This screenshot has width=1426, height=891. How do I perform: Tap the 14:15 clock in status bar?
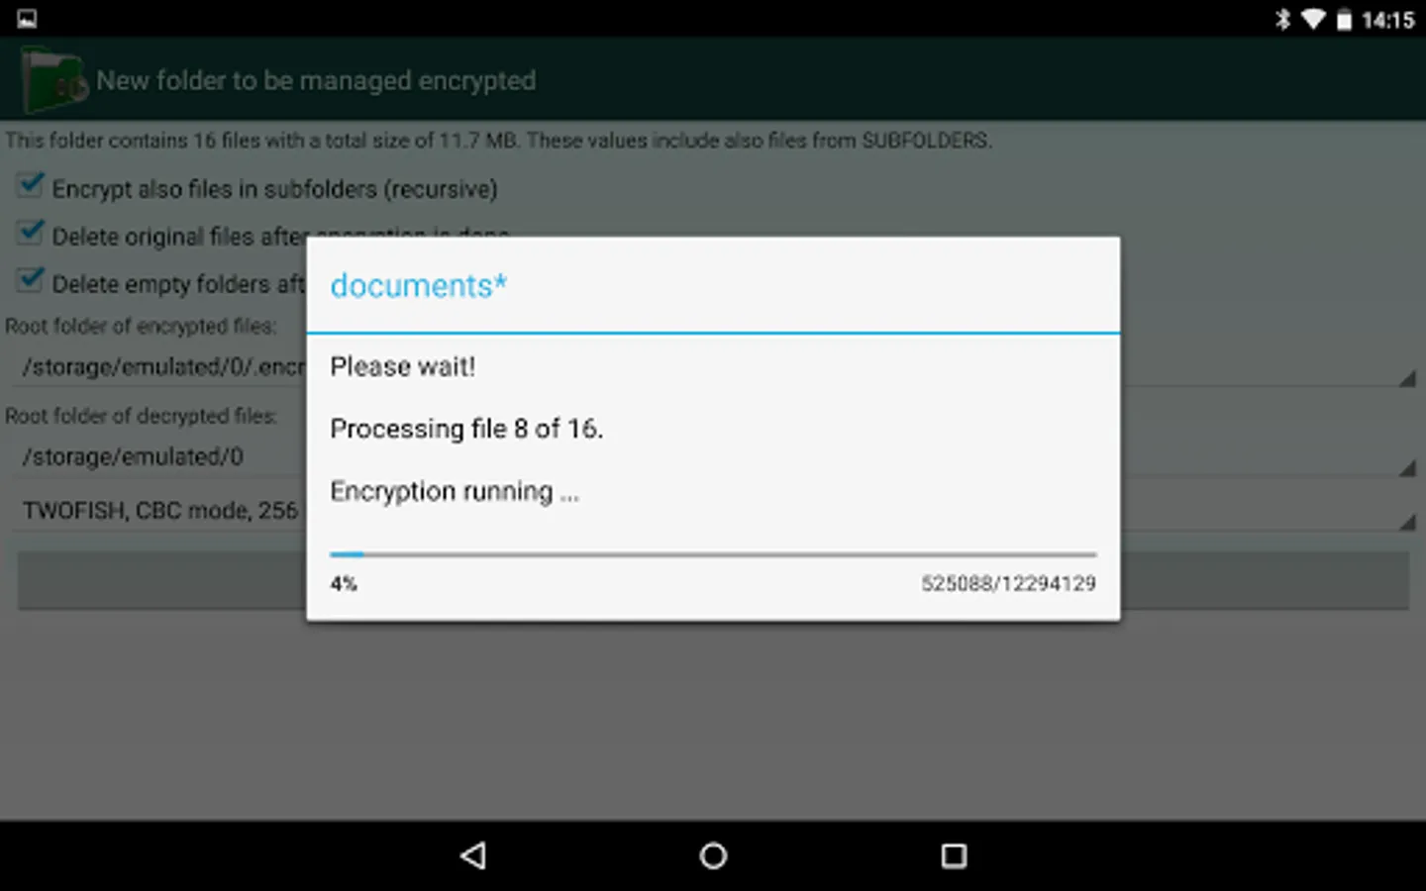tap(1387, 20)
